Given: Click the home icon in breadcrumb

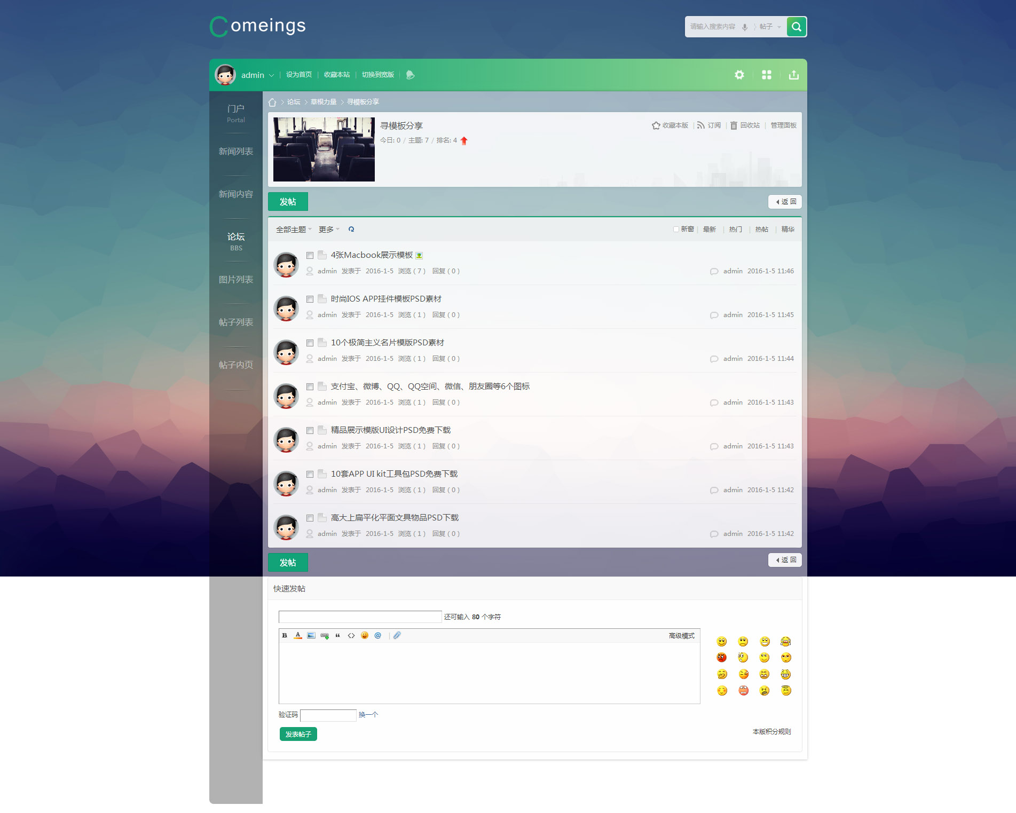Looking at the screenshot, I should [272, 102].
